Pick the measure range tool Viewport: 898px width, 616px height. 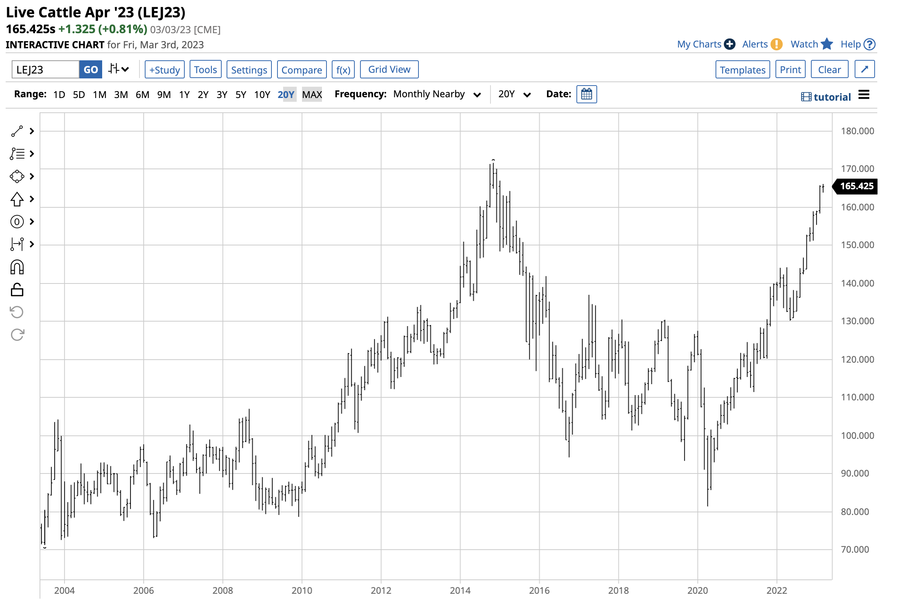click(x=17, y=244)
